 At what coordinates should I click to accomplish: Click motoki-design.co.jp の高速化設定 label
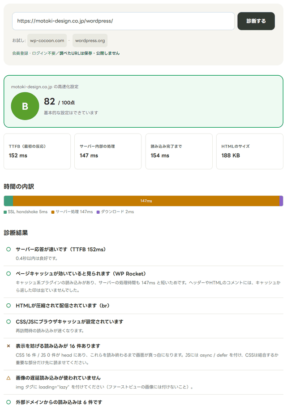[45, 86]
